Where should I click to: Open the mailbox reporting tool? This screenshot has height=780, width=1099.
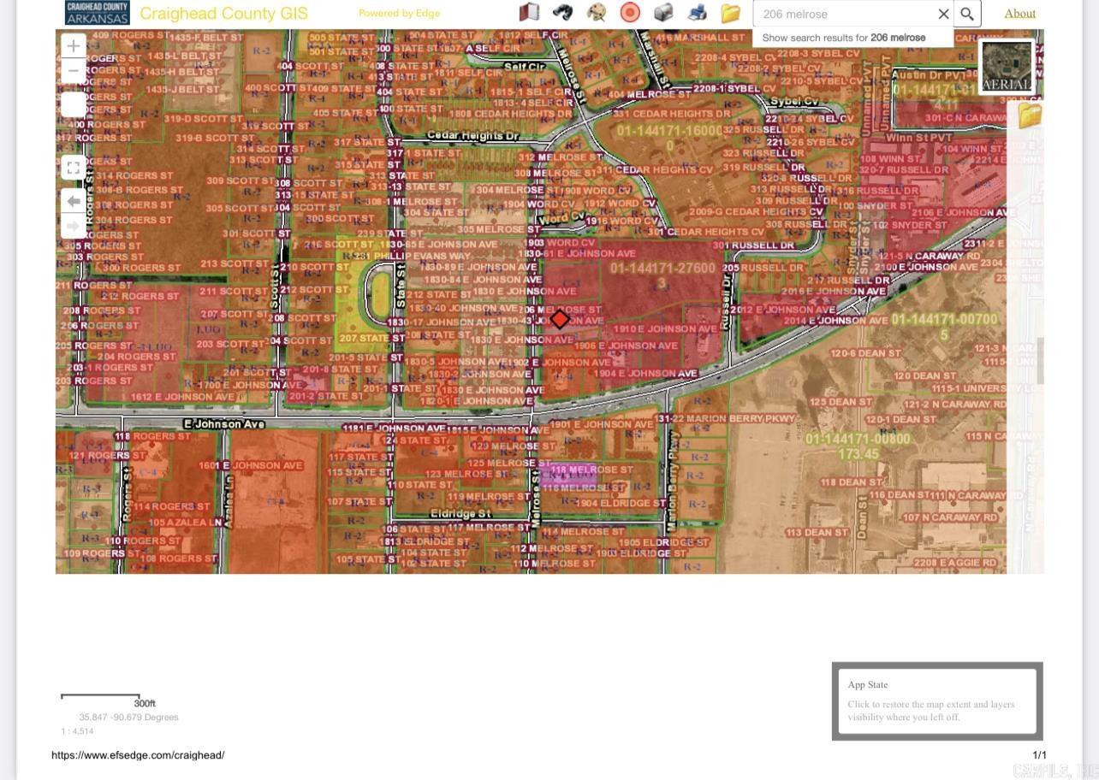click(663, 12)
